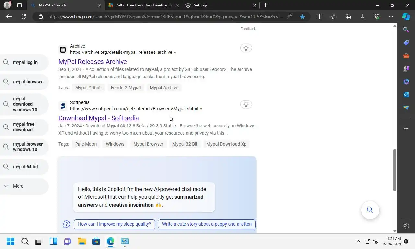415x249 pixels.
Task: Select related search mypal free download
Action: 24,127
